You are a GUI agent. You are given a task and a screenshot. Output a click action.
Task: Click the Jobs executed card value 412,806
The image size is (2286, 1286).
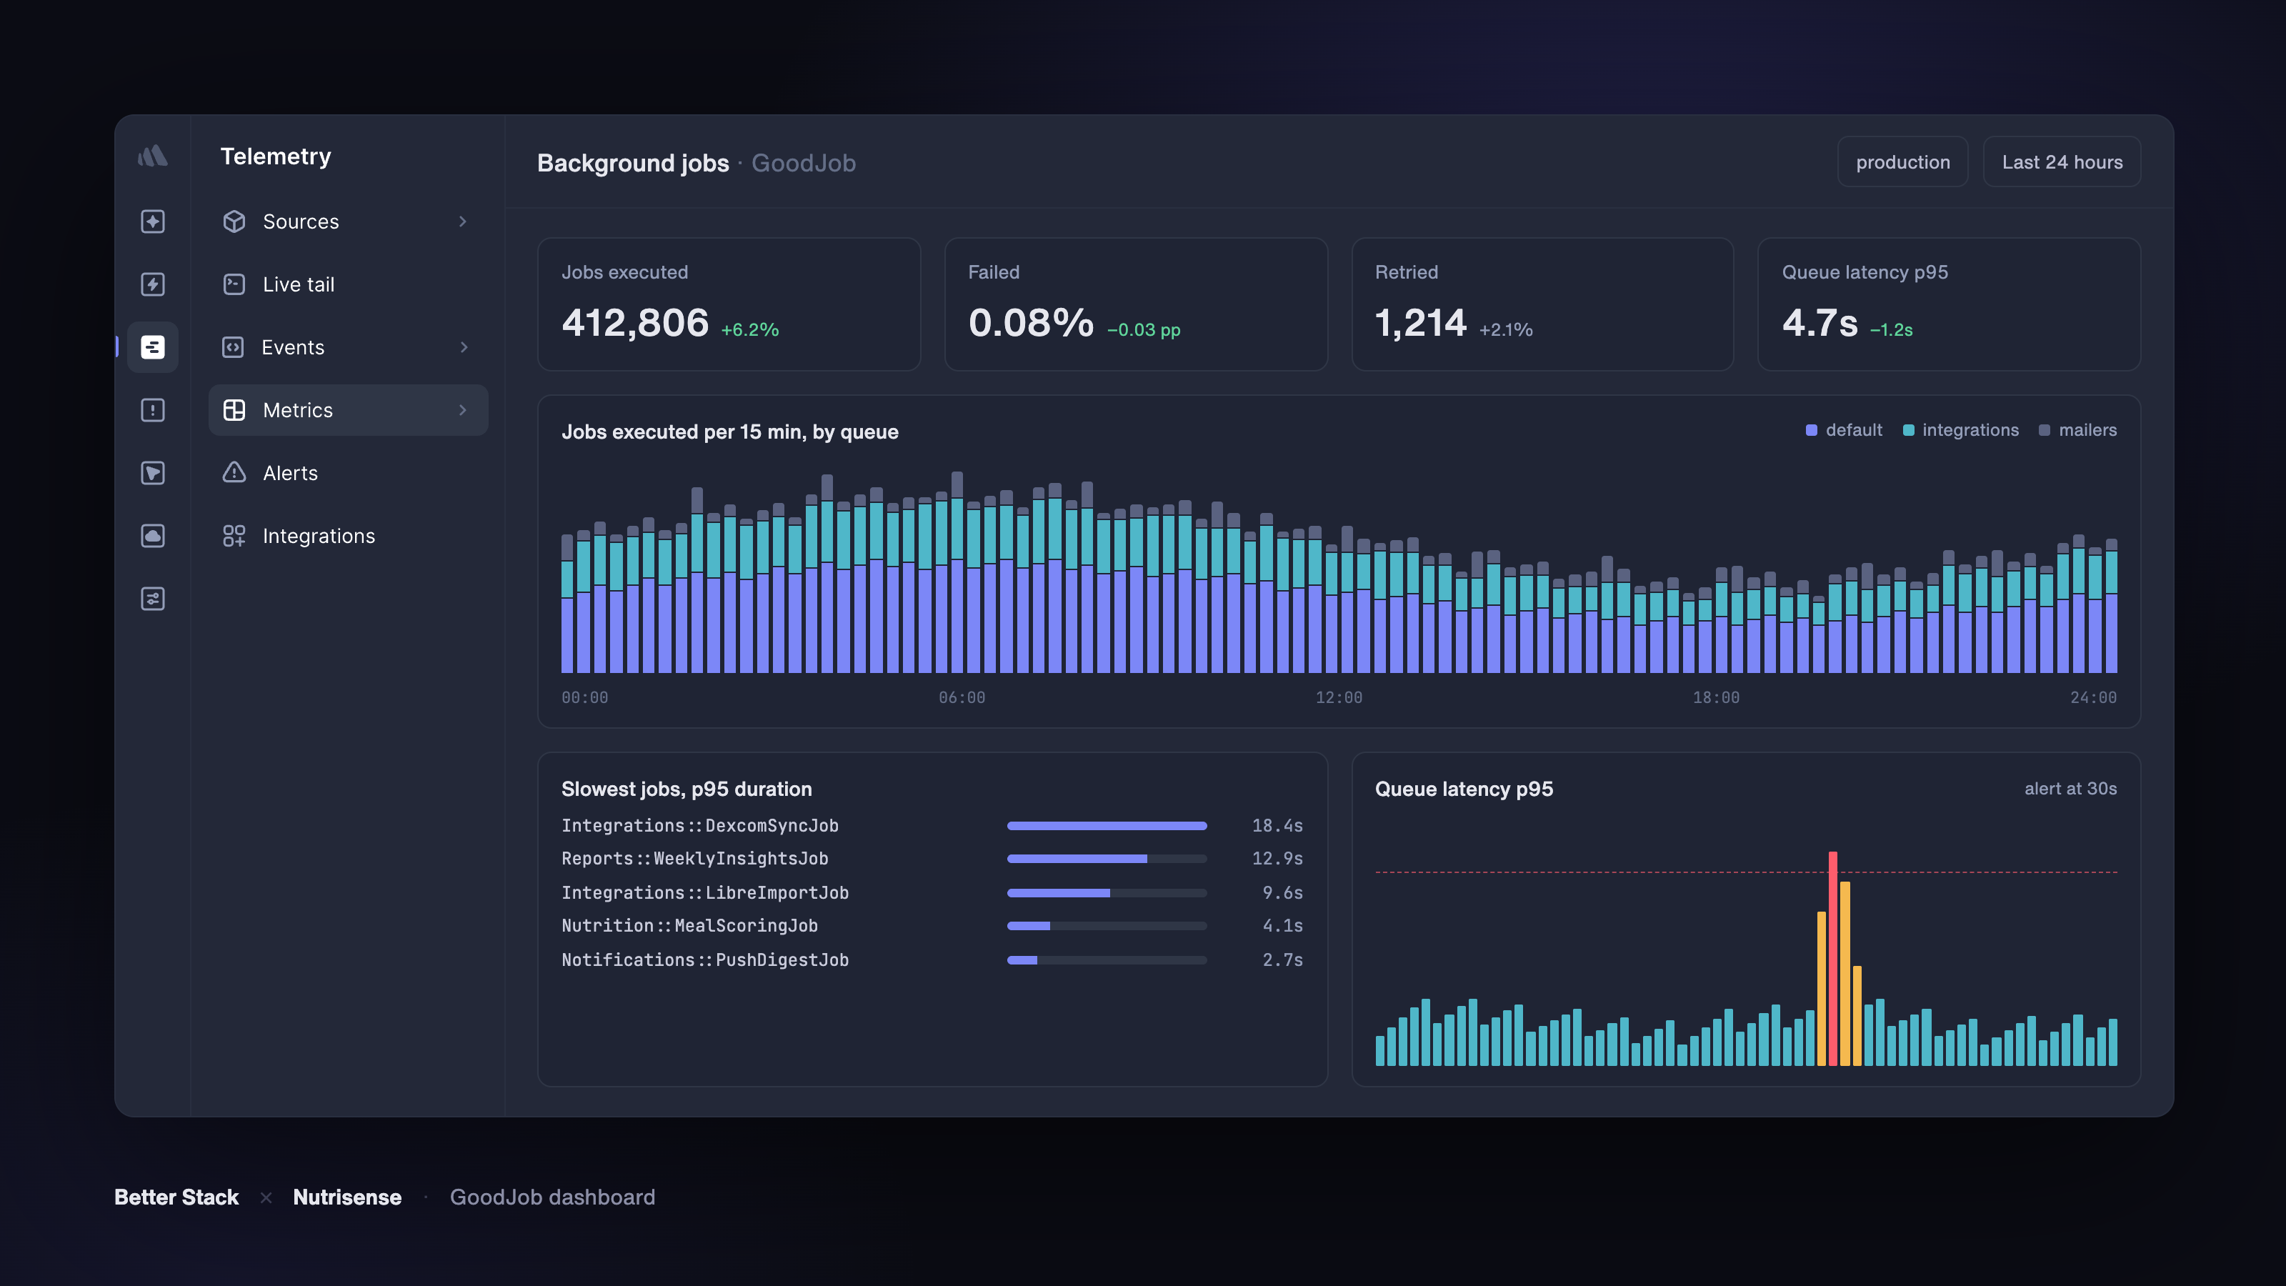pos(635,322)
